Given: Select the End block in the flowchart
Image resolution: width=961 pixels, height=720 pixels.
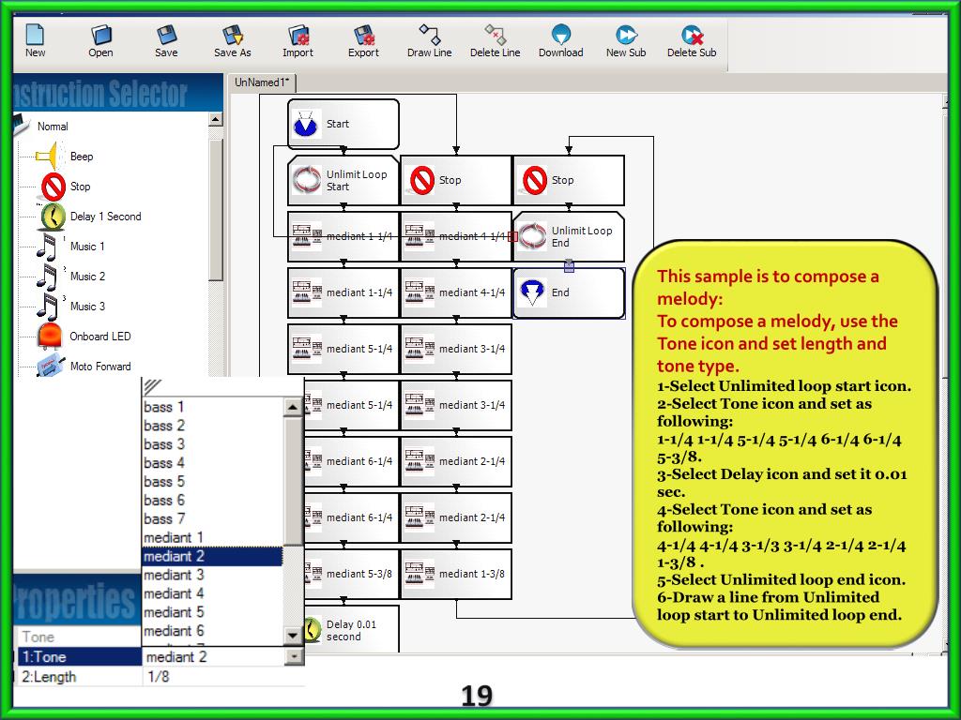Looking at the screenshot, I should 569,293.
